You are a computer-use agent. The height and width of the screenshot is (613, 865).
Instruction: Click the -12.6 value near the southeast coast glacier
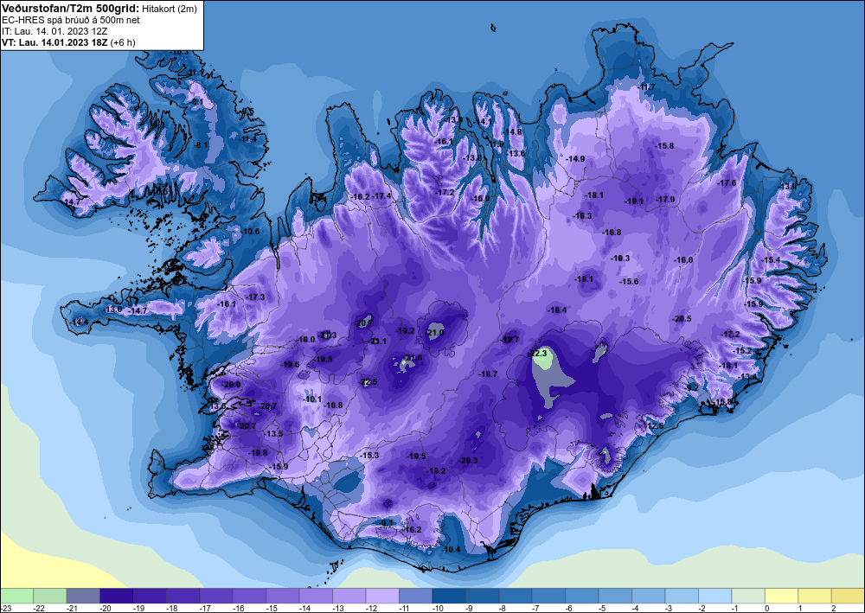(655, 425)
